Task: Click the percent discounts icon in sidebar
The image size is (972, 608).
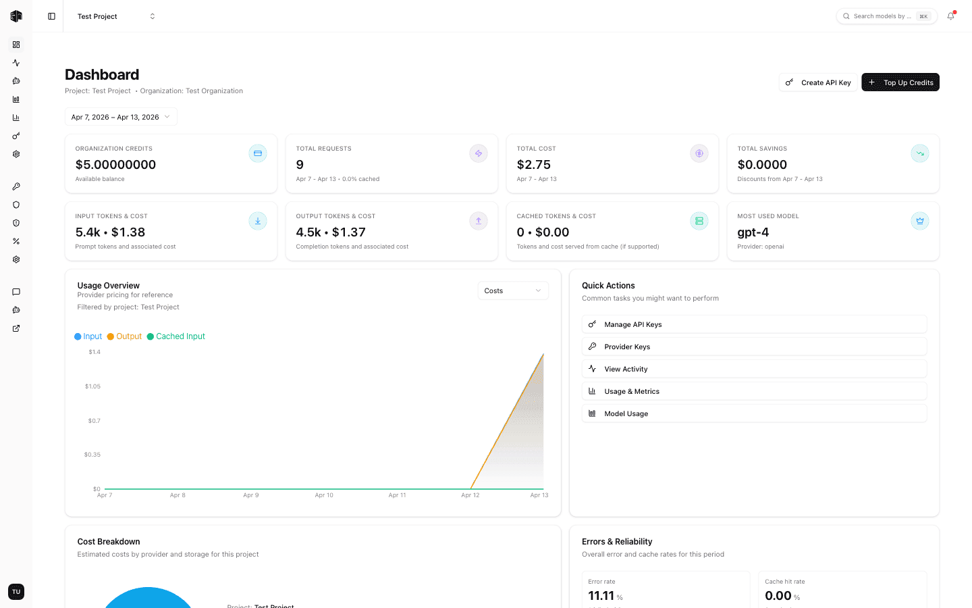Action: [16, 241]
